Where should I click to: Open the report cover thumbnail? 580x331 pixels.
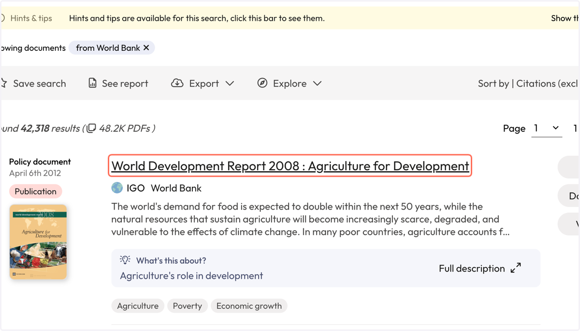click(x=38, y=242)
